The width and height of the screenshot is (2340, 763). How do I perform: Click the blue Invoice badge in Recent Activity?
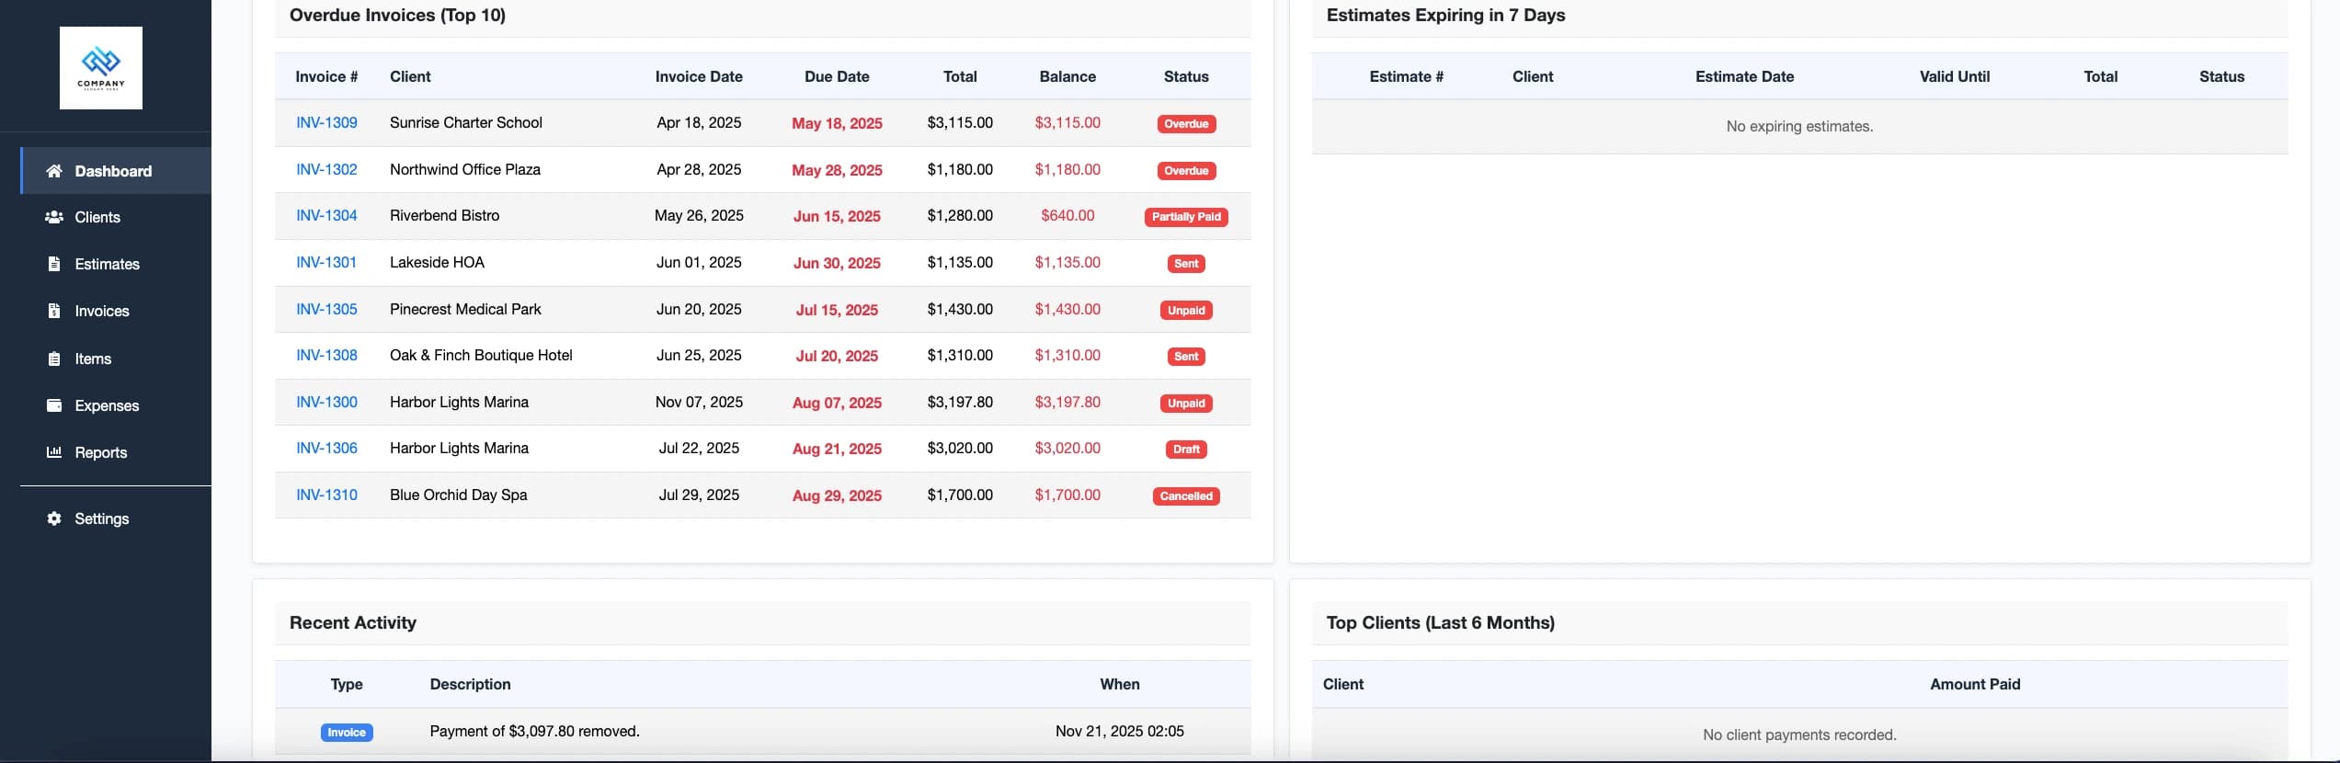347,733
